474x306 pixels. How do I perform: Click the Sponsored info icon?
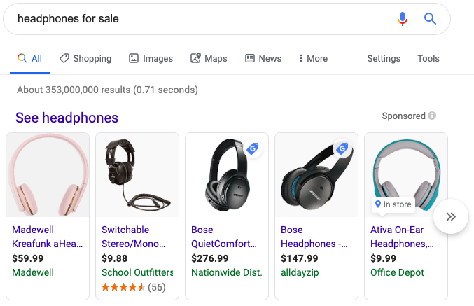tap(432, 116)
